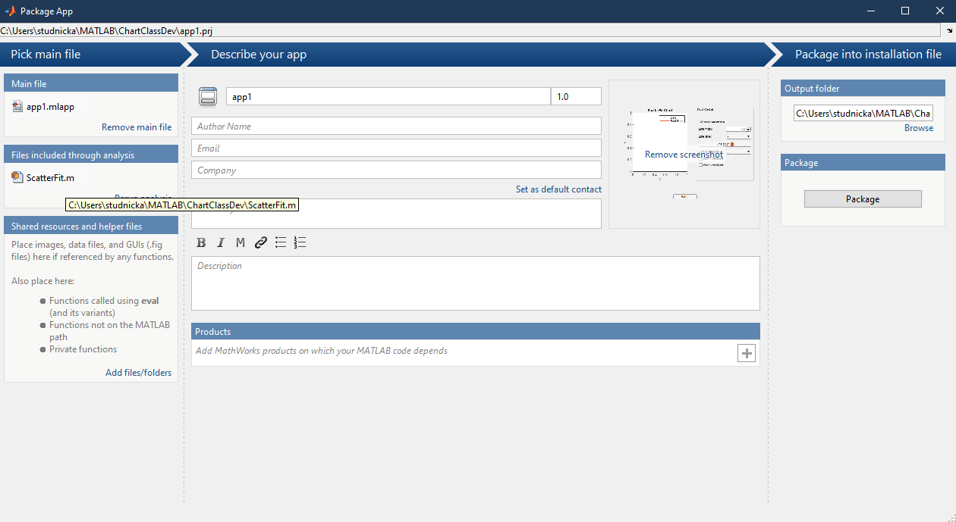Click the Email field
The height and width of the screenshot is (522, 956).
396,148
